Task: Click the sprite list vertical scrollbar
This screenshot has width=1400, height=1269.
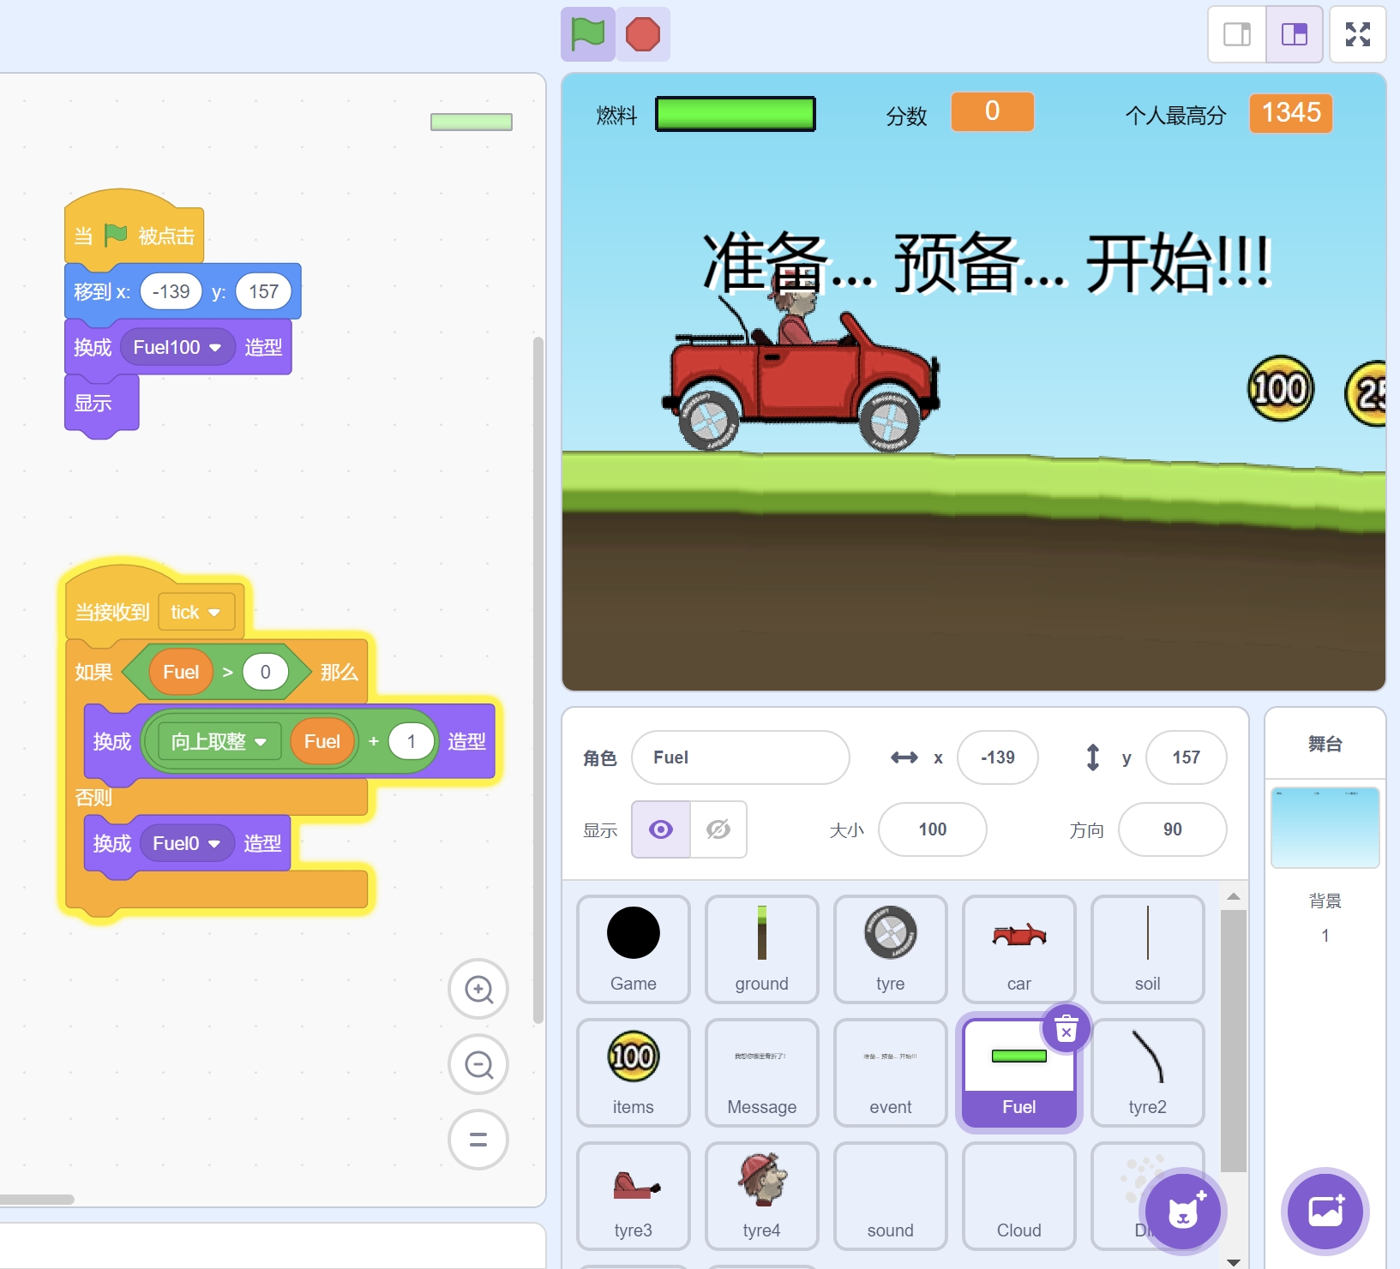Action: coord(1233,1028)
